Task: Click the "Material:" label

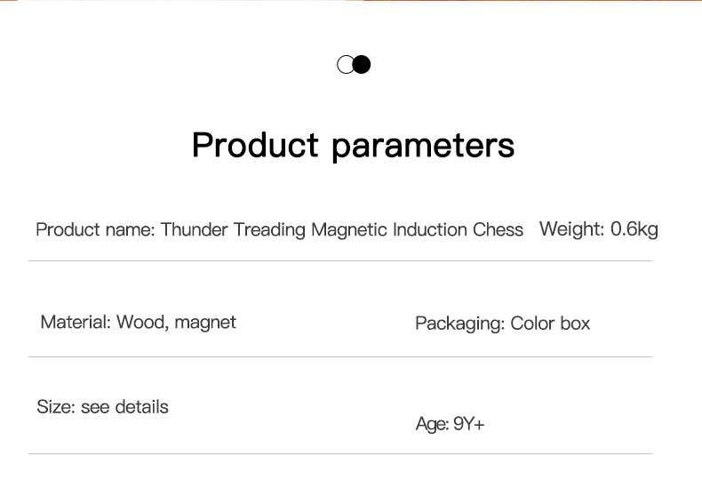Action: 76,322
